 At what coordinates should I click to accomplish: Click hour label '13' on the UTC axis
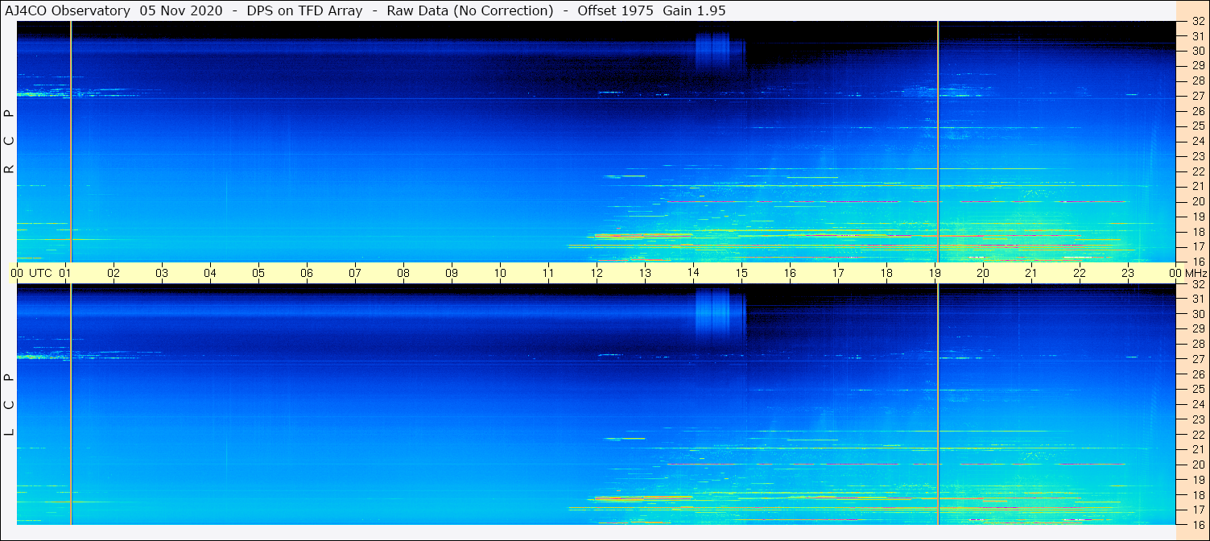(645, 273)
